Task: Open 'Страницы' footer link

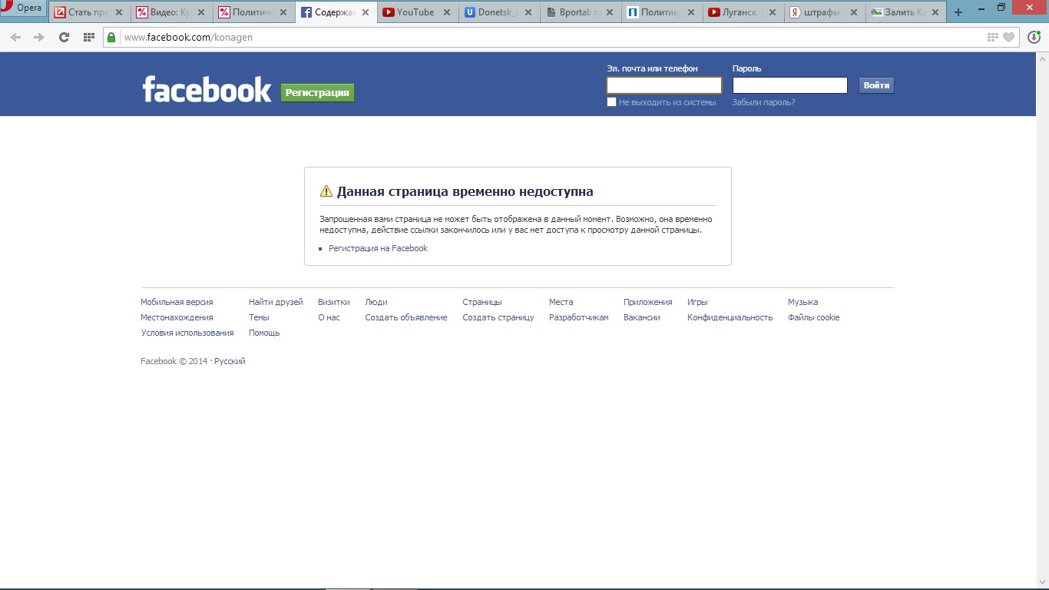Action: [x=482, y=302]
